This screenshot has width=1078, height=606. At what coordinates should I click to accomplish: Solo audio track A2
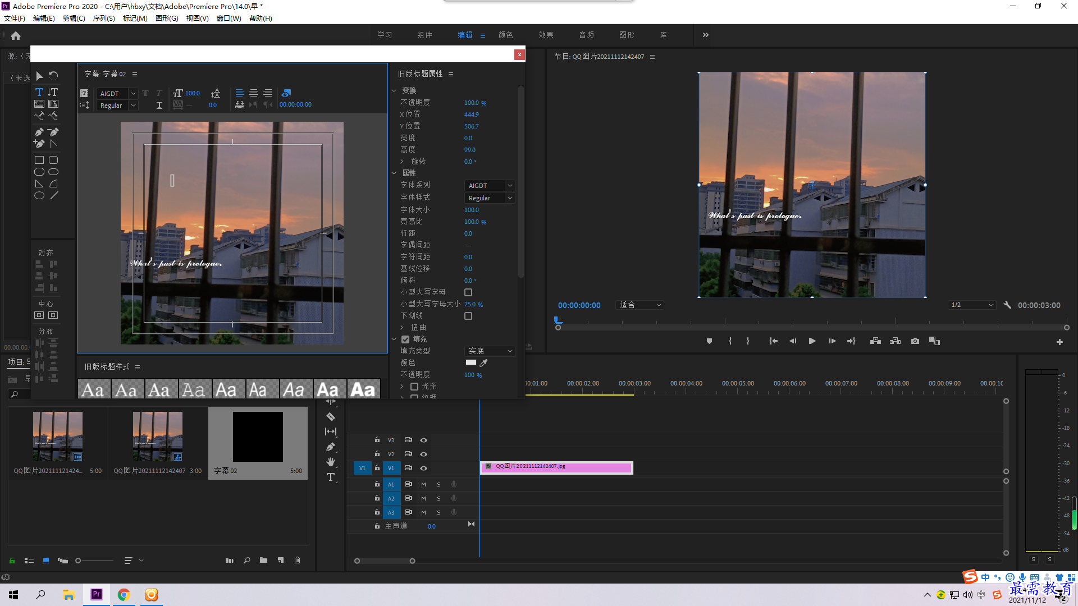pos(438,499)
